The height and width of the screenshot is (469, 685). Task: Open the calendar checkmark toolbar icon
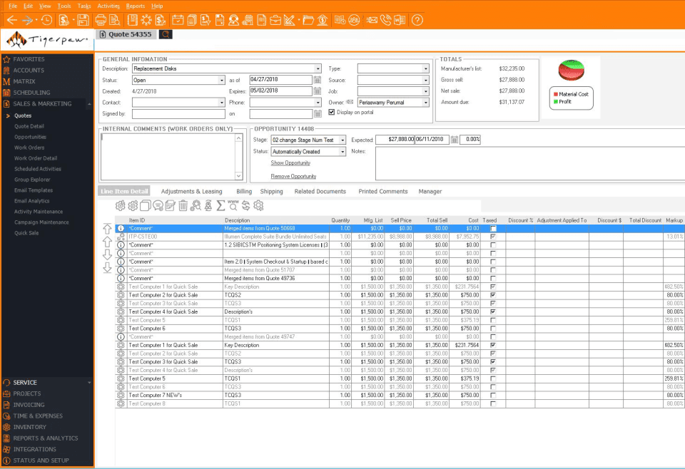(178, 20)
